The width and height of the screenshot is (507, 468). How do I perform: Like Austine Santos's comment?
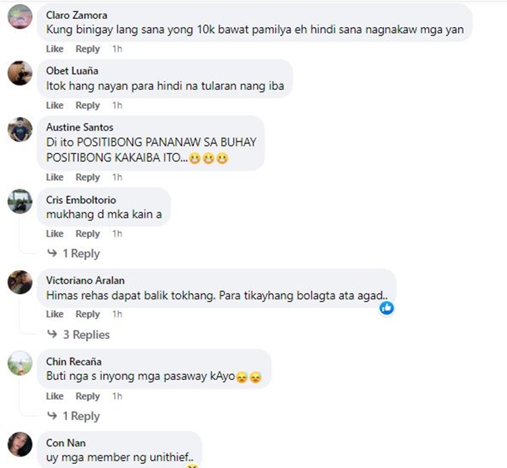[x=55, y=177]
